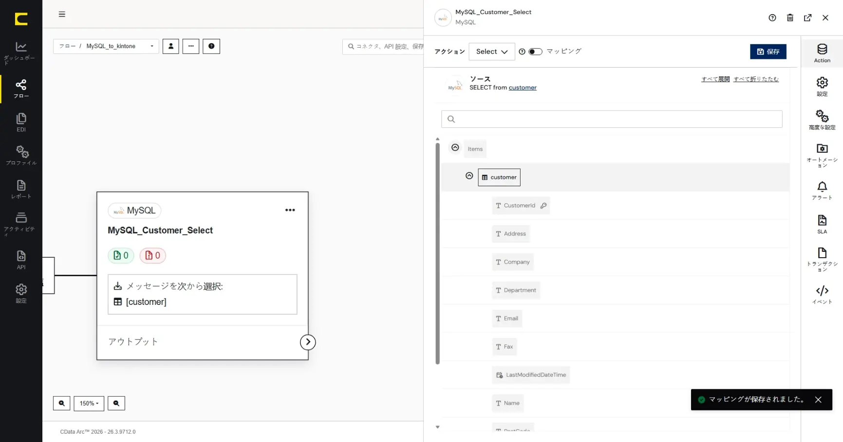Select the CustomerId column

tap(521, 206)
